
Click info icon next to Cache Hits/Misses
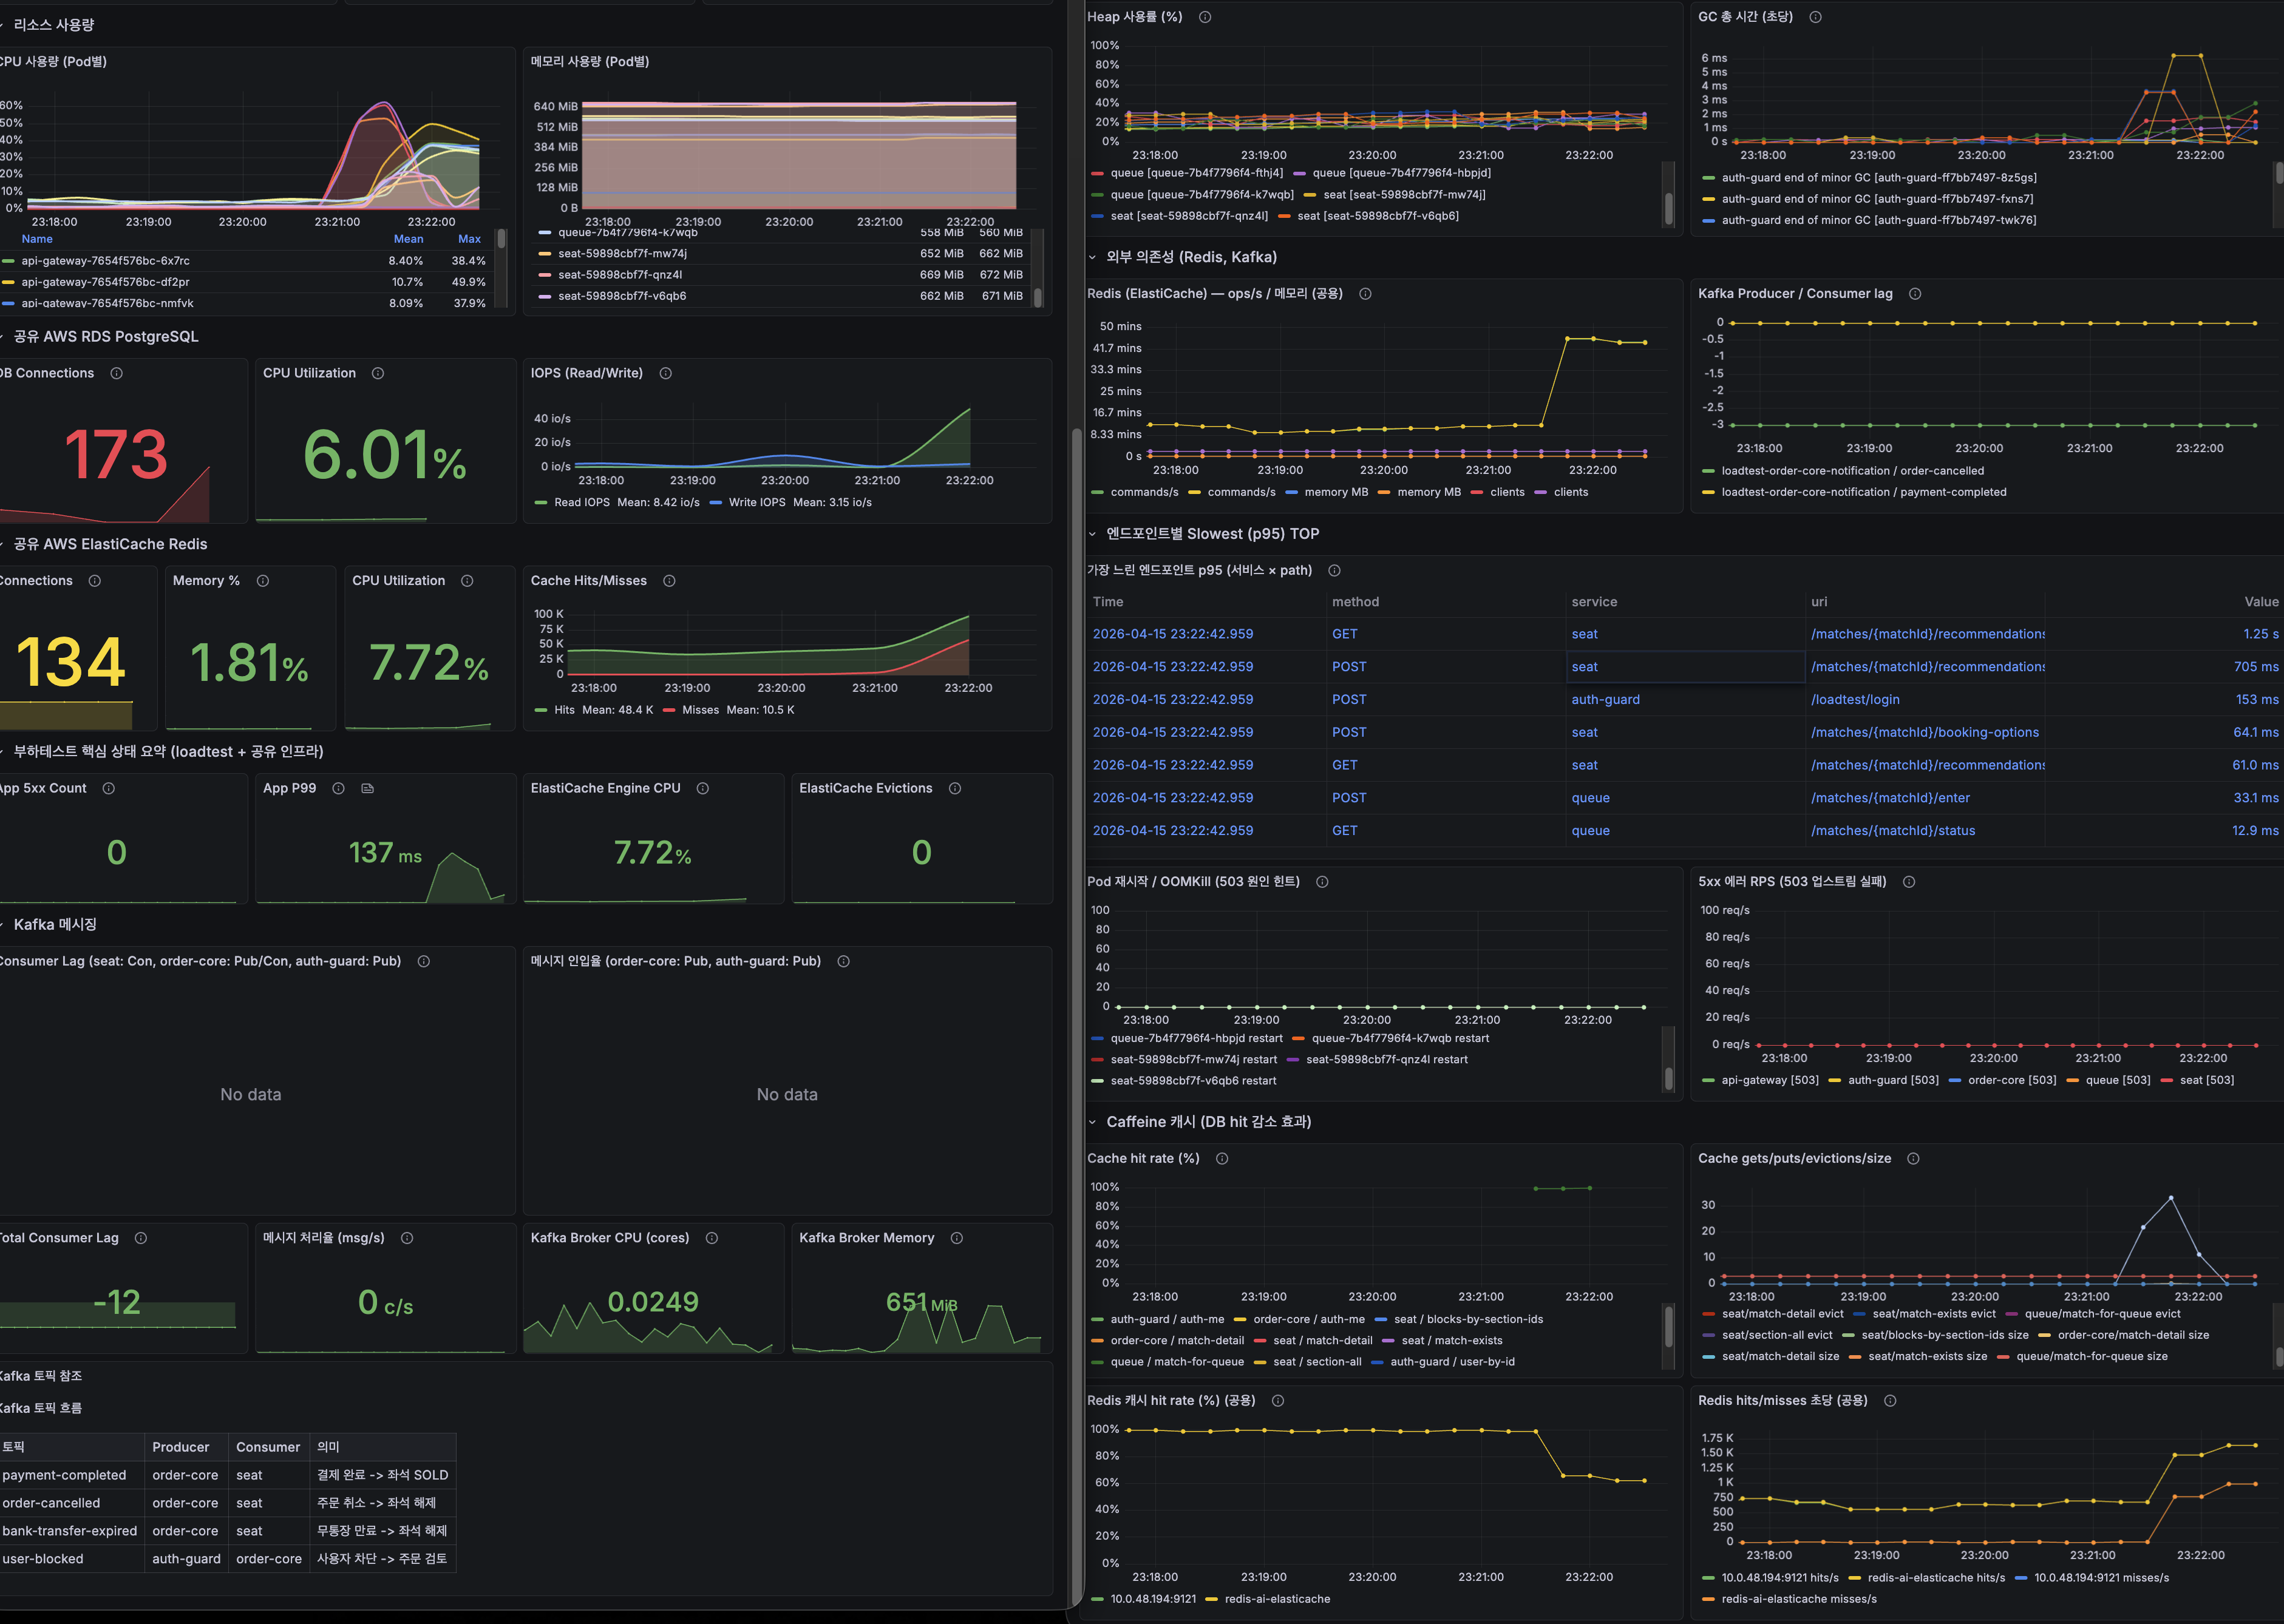[x=669, y=581]
